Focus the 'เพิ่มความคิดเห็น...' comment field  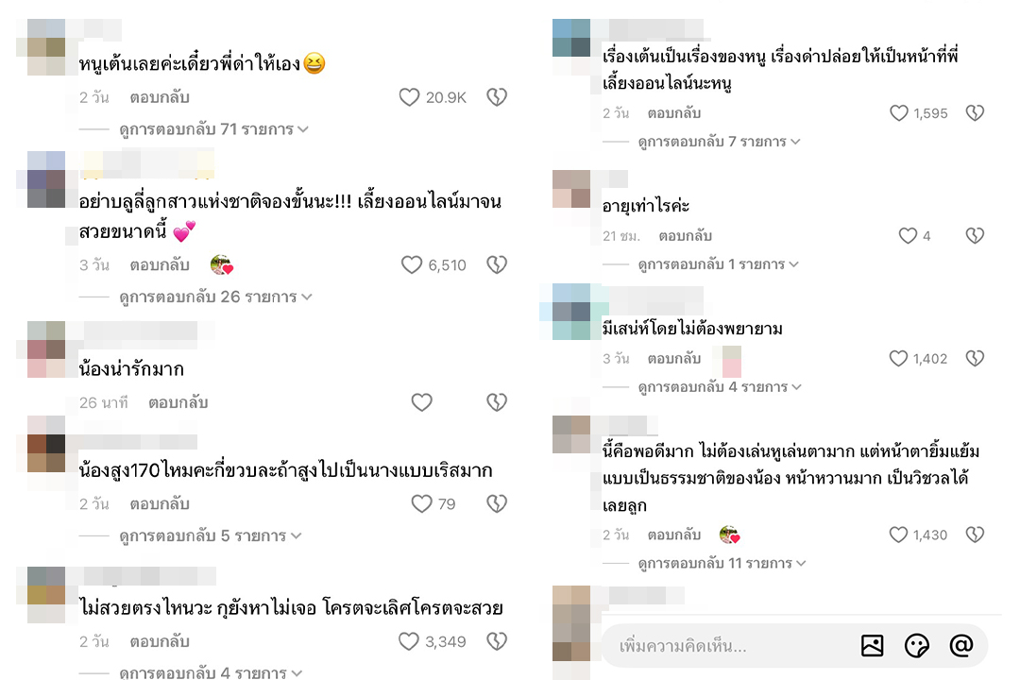click(x=728, y=645)
